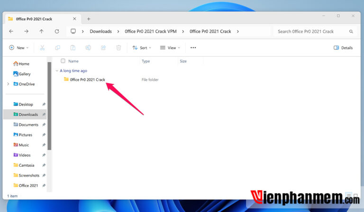The height and width of the screenshot is (212, 364).
Task: Click the pin icon beside Camtasia
Action: (x=44, y=165)
